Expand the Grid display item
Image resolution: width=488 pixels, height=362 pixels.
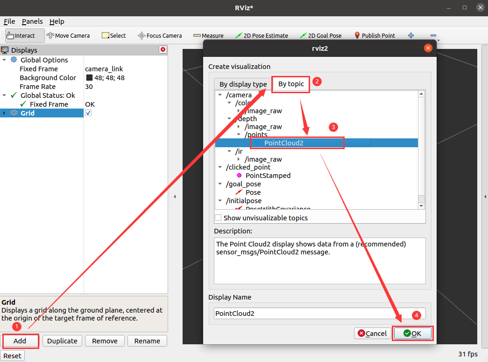4,113
